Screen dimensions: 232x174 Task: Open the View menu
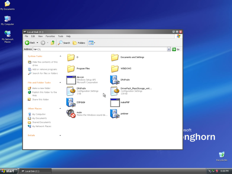[x=40, y=36]
